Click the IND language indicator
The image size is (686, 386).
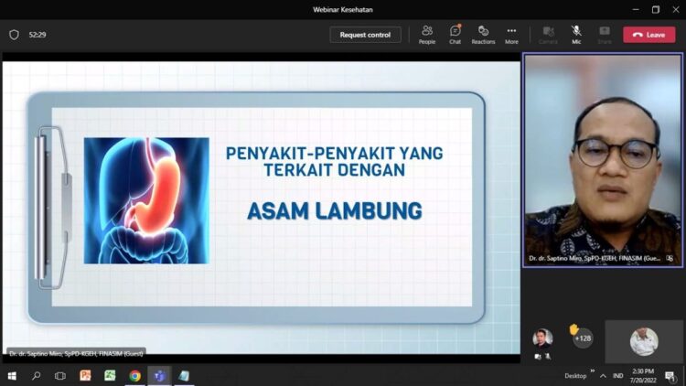617,376
